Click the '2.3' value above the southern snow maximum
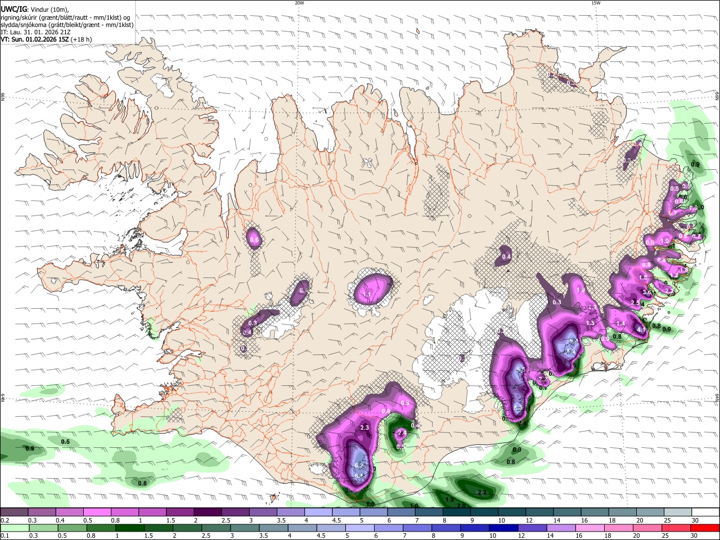 point(364,427)
